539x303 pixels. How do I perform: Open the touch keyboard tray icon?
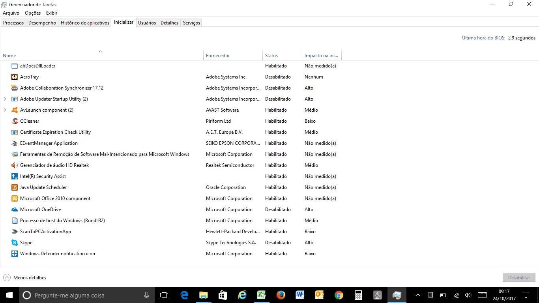click(482, 295)
